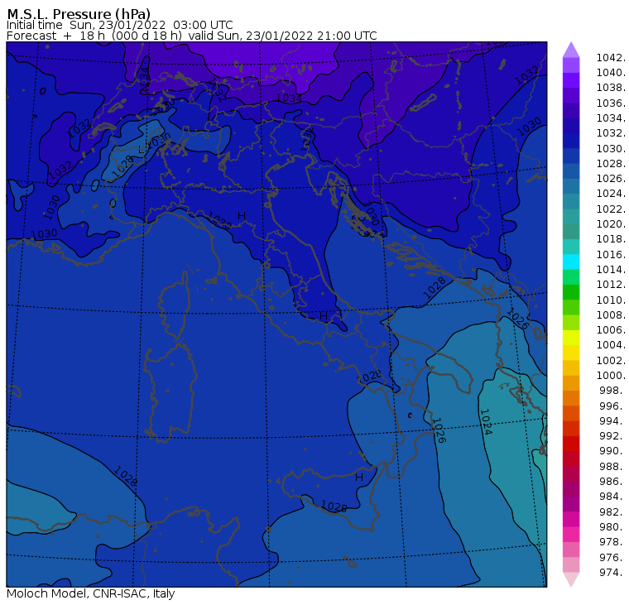The height and width of the screenshot is (605, 629).
Task: Click the 1020. legend label
Action: point(611,224)
